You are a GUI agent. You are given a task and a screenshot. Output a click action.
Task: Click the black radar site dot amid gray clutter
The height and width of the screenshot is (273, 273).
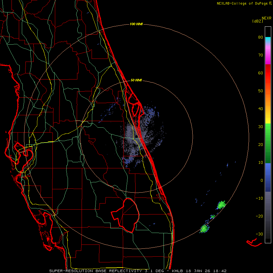(x=136, y=136)
